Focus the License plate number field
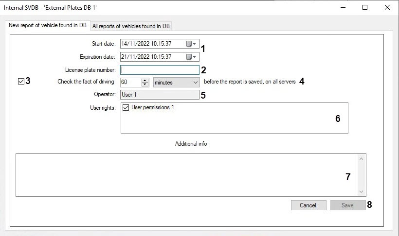Viewport: 399px width, 236px height. [x=160, y=70]
